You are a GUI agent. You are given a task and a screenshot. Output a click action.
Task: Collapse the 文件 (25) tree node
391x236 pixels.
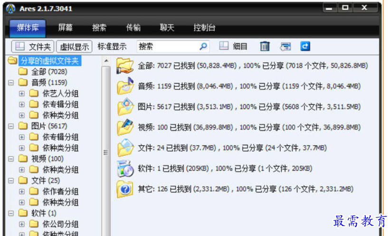11,180
